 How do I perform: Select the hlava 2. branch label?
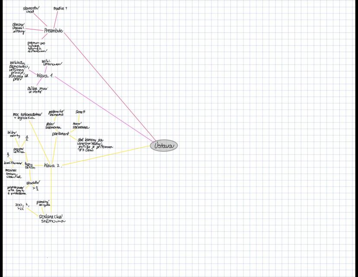coord(52,165)
